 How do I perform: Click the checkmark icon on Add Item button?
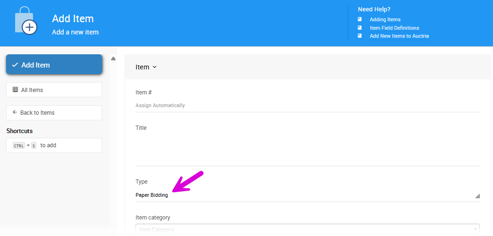[15, 65]
